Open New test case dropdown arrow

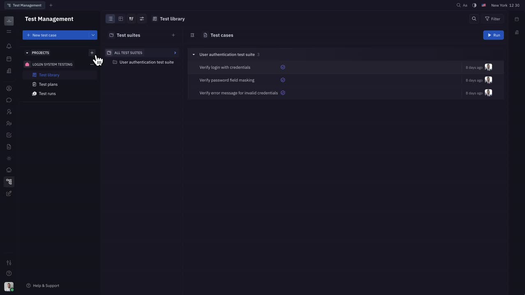[93, 35]
